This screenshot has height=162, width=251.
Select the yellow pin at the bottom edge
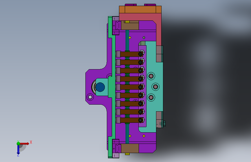coord(127,154)
